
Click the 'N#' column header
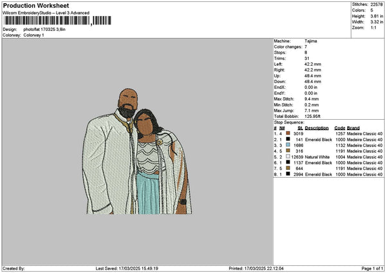click(282, 128)
